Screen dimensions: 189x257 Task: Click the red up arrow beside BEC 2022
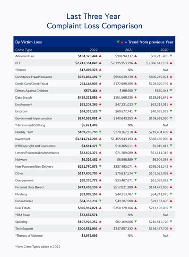100,63
